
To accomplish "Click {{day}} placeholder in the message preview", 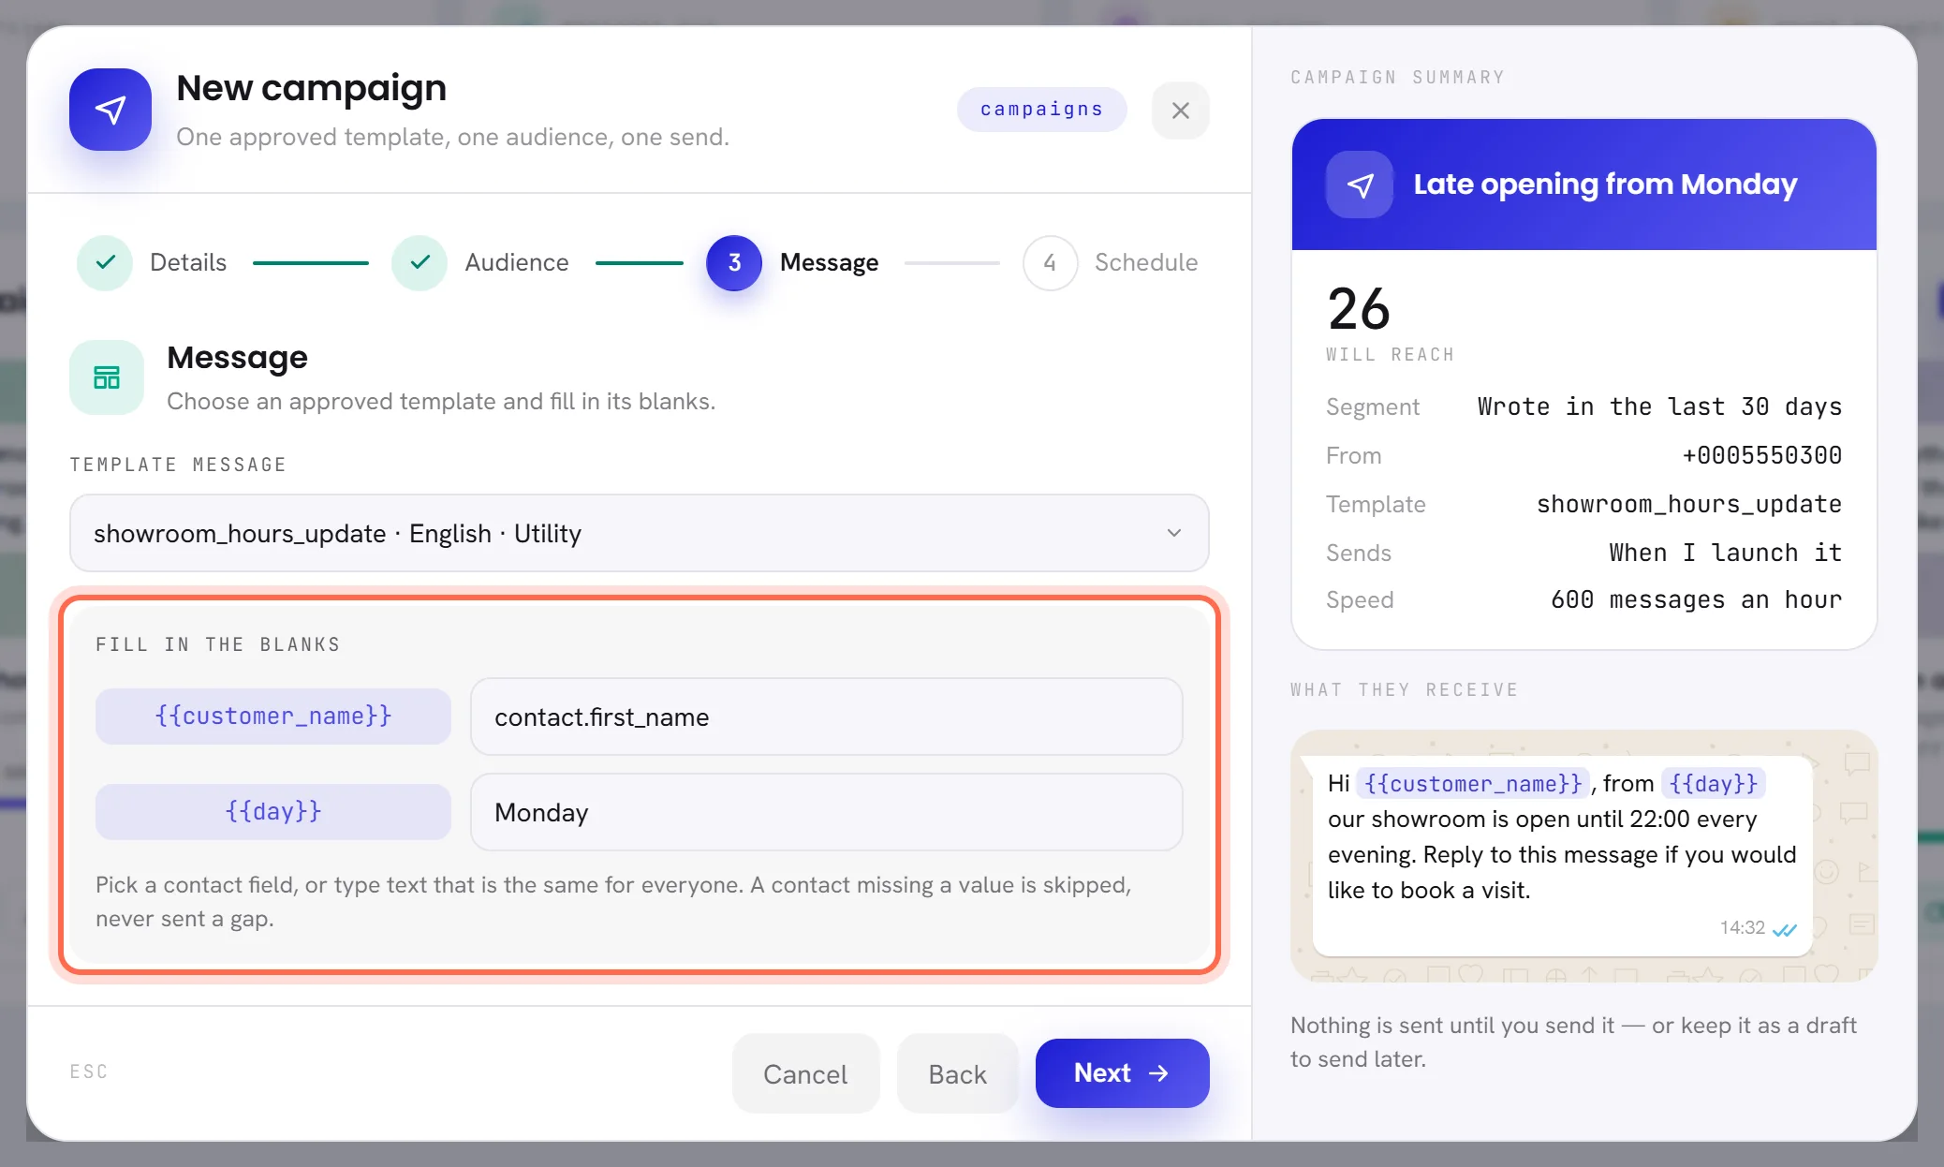I will tap(1714, 783).
